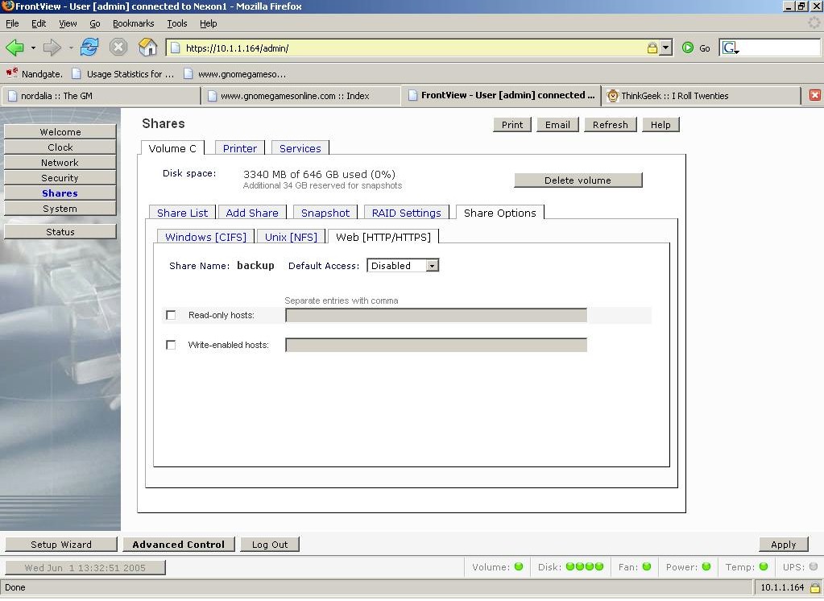This screenshot has width=824, height=601.
Task: Click the padlock icon in address bar
Action: (x=652, y=48)
